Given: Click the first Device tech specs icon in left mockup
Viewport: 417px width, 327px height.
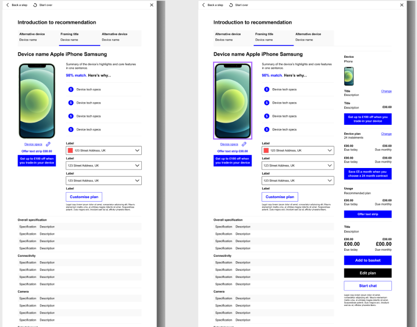Looking at the screenshot, I should click(x=71, y=89).
